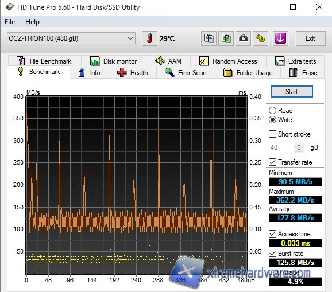Minimize the HD Tune Pro window
332x292 pixels.
(267, 7)
